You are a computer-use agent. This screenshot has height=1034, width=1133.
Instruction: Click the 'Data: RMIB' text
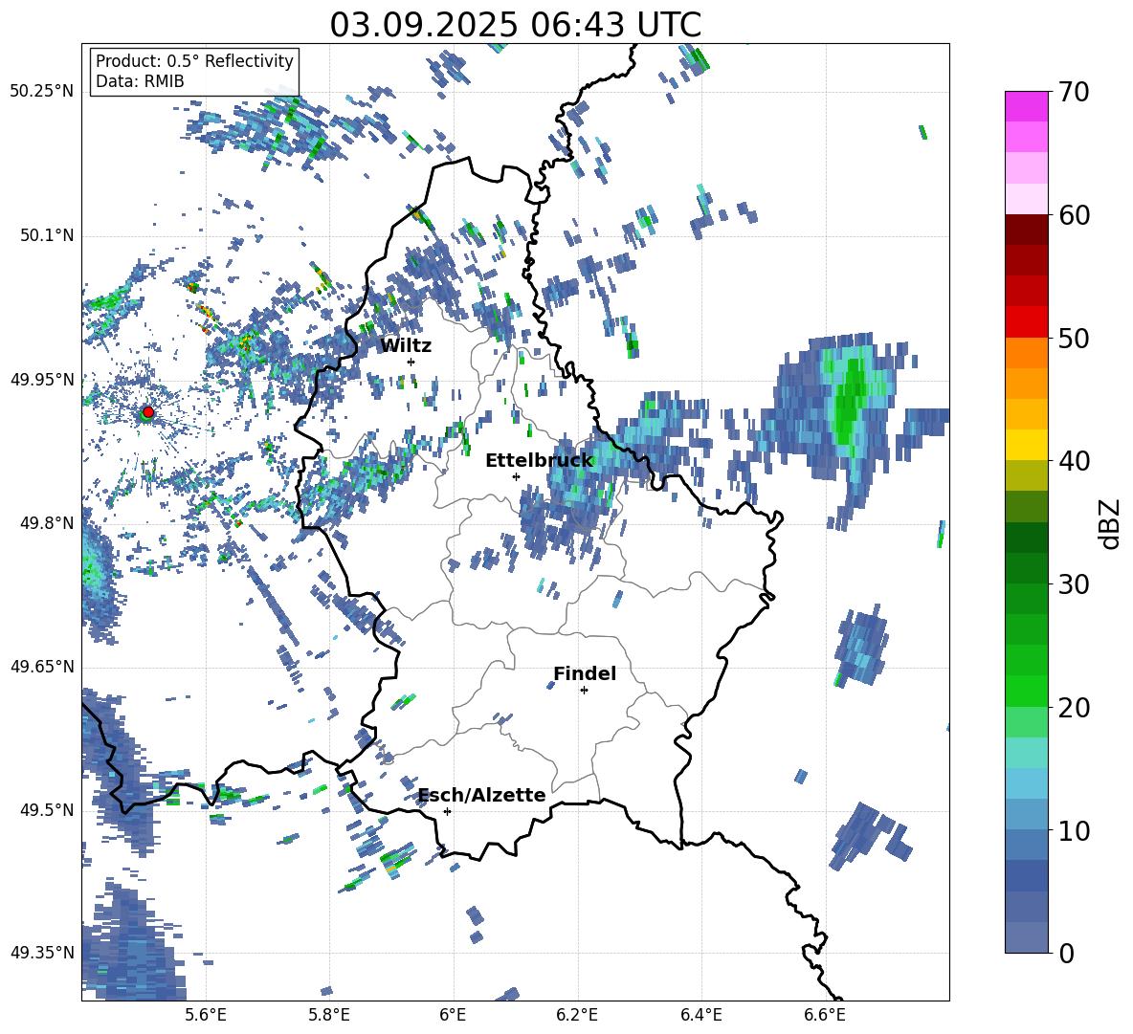(x=140, y=81)
